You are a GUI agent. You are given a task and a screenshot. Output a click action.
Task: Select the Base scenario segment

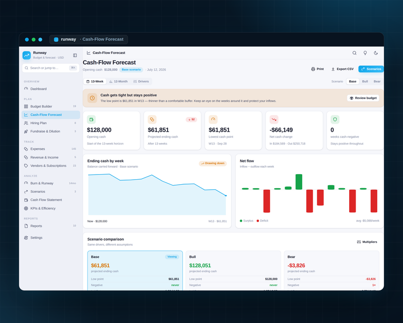tap(352, 81)
